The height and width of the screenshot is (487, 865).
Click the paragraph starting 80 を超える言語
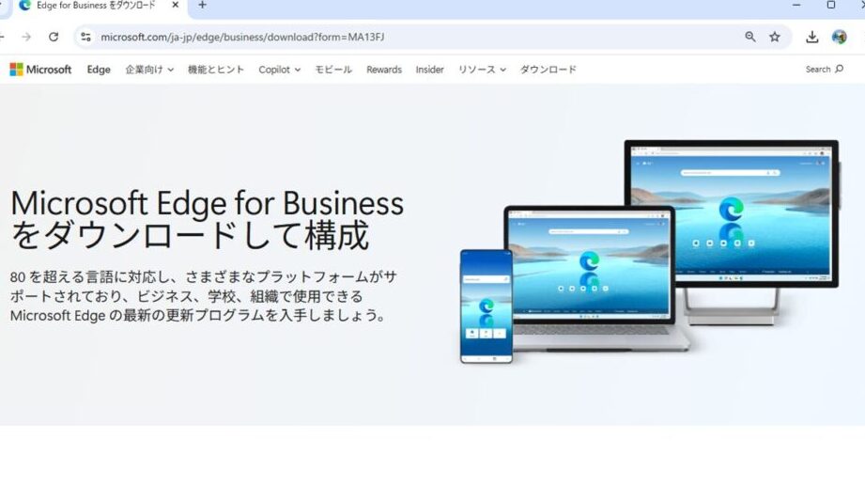(x=203, y=296)
